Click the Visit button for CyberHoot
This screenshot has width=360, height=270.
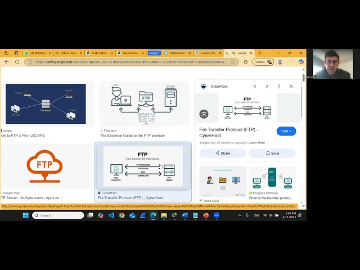click(286, 131)
